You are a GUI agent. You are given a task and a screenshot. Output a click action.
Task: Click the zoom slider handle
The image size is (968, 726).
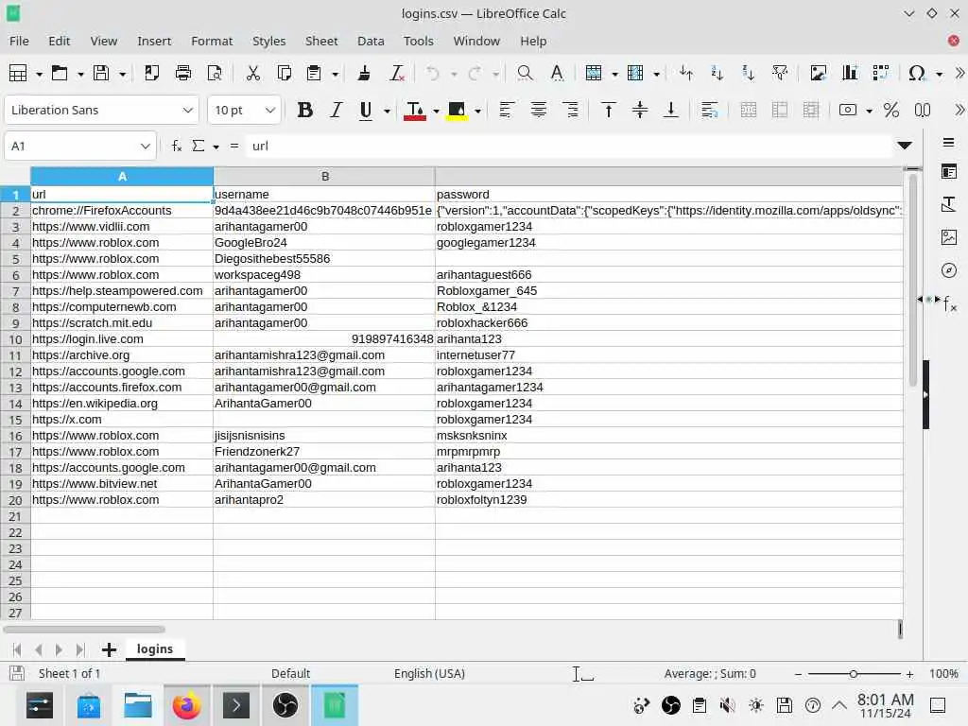pyautogui.click(x=854, y=673)
